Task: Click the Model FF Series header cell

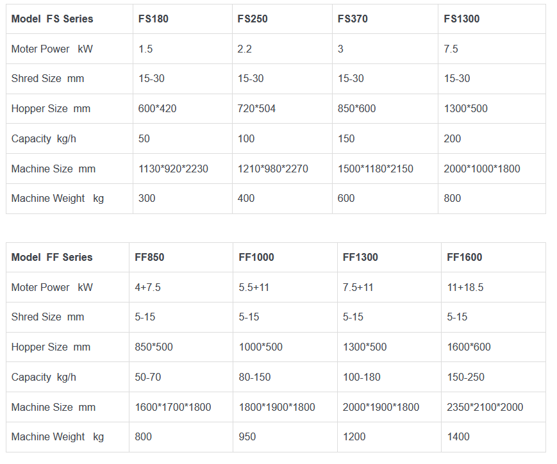Action: [x=52, y=257]
